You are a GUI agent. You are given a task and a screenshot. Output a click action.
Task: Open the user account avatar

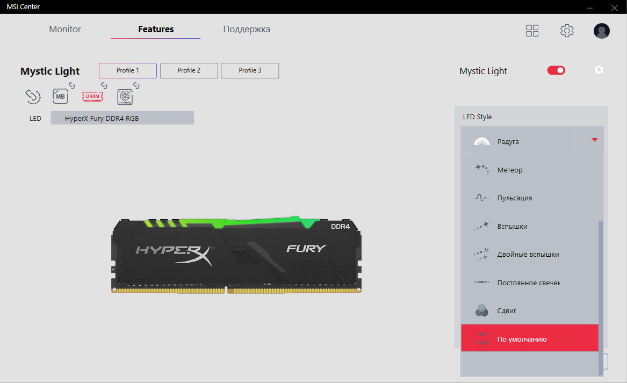click(601, 31)
